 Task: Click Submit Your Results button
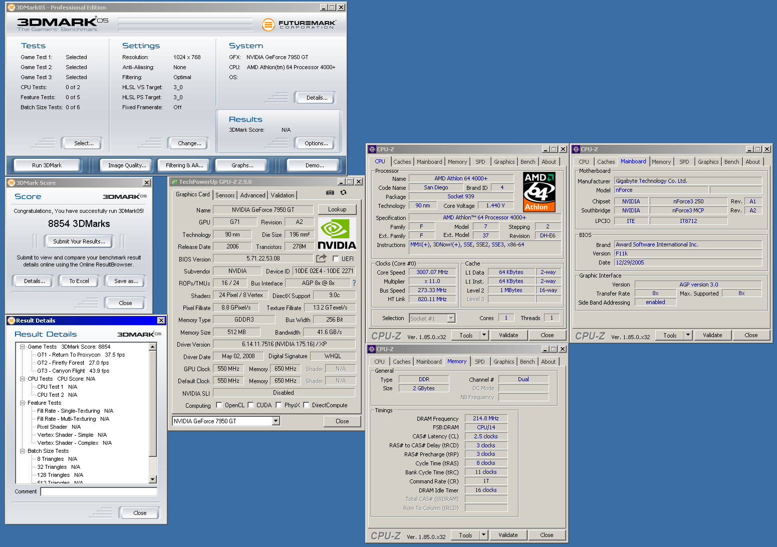(79, 241)
